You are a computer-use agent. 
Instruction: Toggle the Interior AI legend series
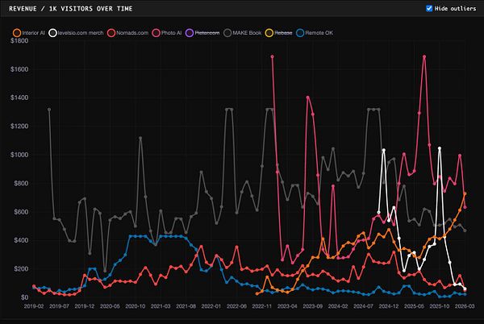[x=29, y=33]
